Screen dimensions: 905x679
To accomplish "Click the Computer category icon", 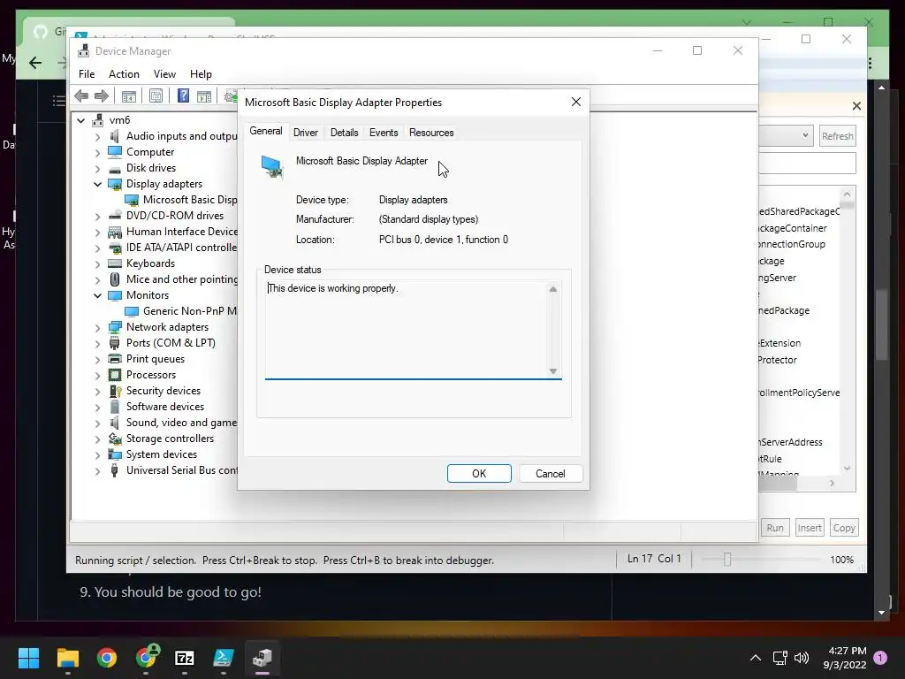I will pos(115,152).
